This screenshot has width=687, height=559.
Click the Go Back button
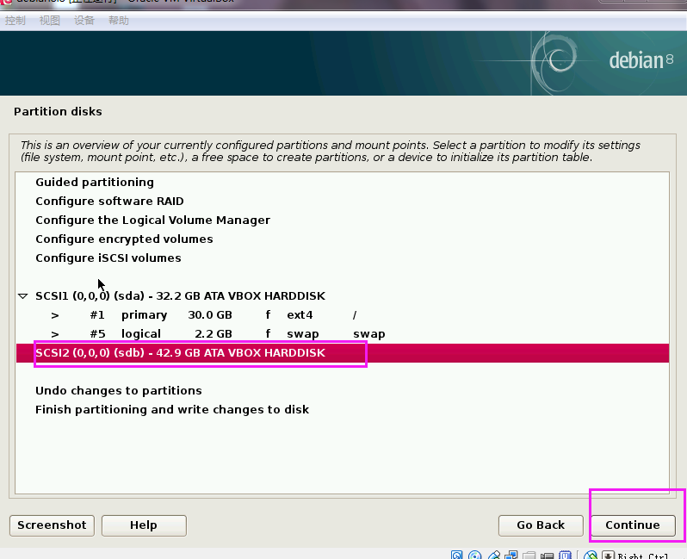pos(541,525)
